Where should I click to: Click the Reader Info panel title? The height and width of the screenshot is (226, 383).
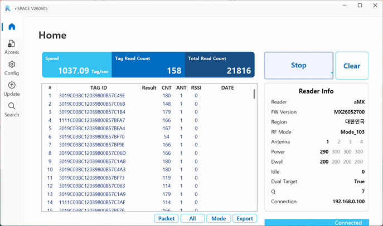[x=316, y=91]
